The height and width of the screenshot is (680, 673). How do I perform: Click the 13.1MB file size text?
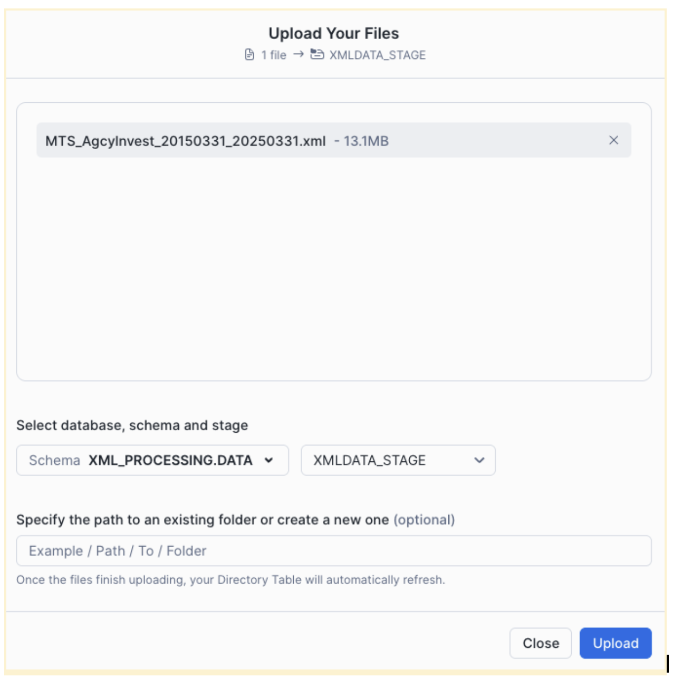click(x=366, y=141)
